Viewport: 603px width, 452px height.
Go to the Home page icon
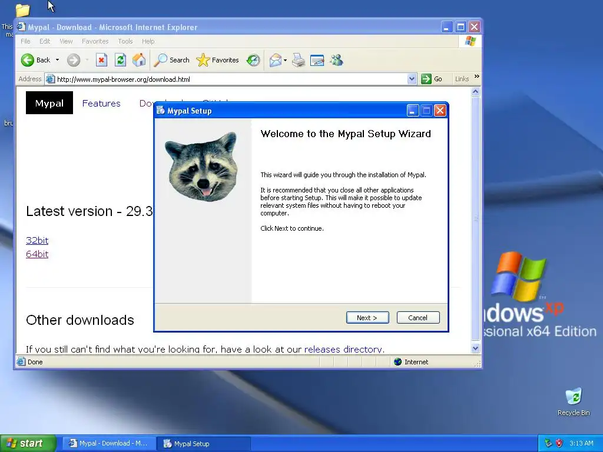click(x=139, y=60)
